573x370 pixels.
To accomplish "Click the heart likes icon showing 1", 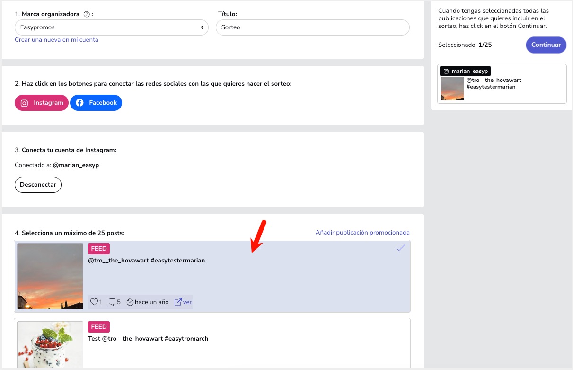I will point(94,302).
